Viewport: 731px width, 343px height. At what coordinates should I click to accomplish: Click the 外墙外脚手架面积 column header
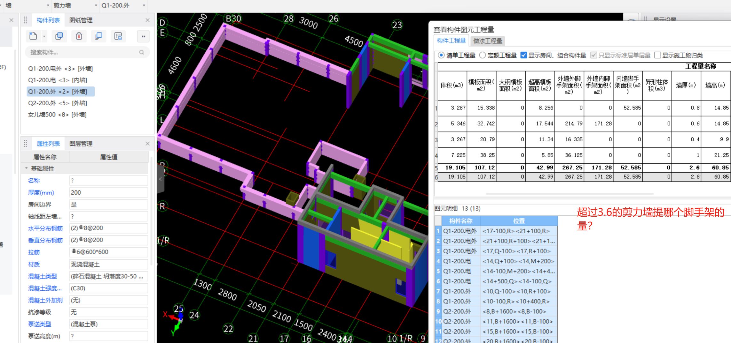[x=569, y=85]
